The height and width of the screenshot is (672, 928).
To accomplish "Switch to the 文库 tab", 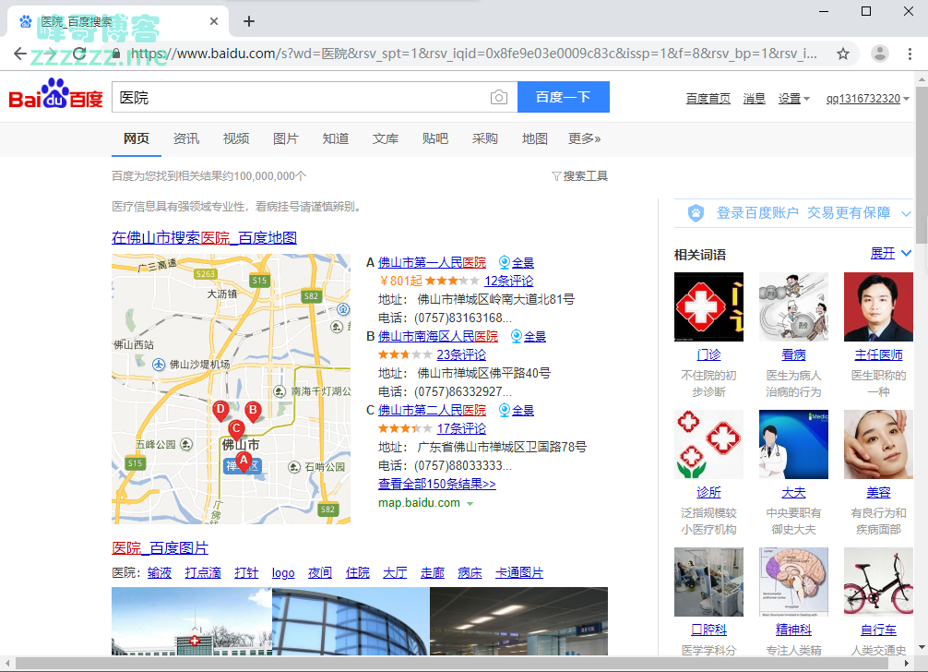I will click(x=386, y=138).
